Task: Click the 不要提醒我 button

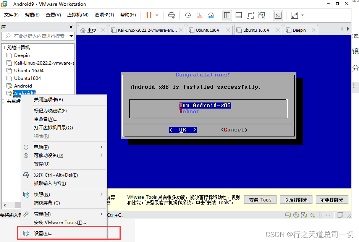Action: click(x=332, y=200)
